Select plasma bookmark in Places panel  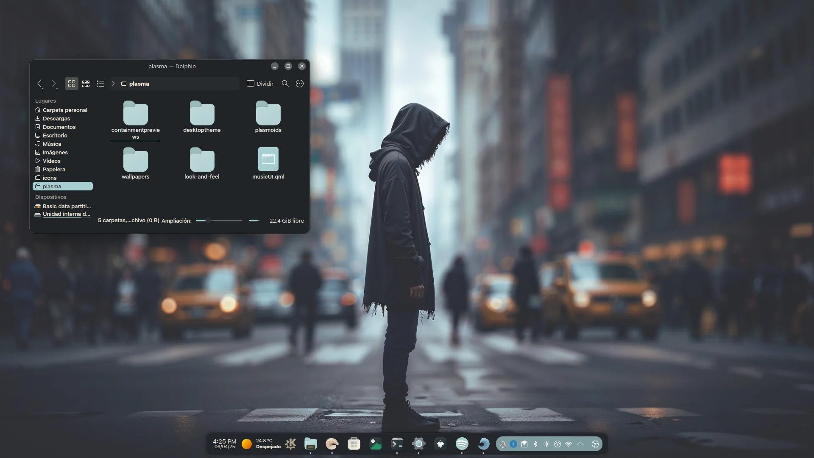pos(63,186)
